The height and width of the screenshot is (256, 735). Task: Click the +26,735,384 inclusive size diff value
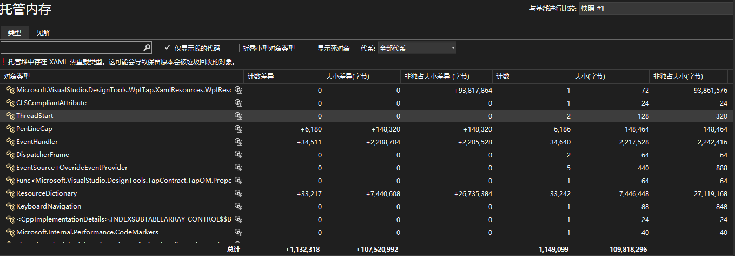pyautogui.click(x=472, y=194)
